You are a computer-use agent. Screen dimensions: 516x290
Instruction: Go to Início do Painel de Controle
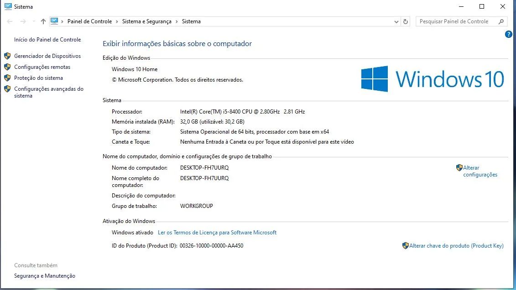[x=47, y=40]
